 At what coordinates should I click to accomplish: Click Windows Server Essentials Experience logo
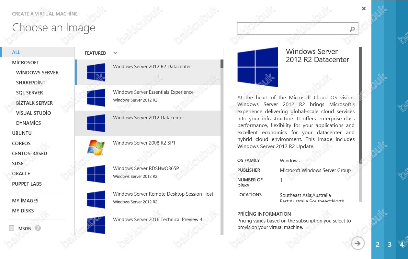pyautogui.click(x=96, y=97)
